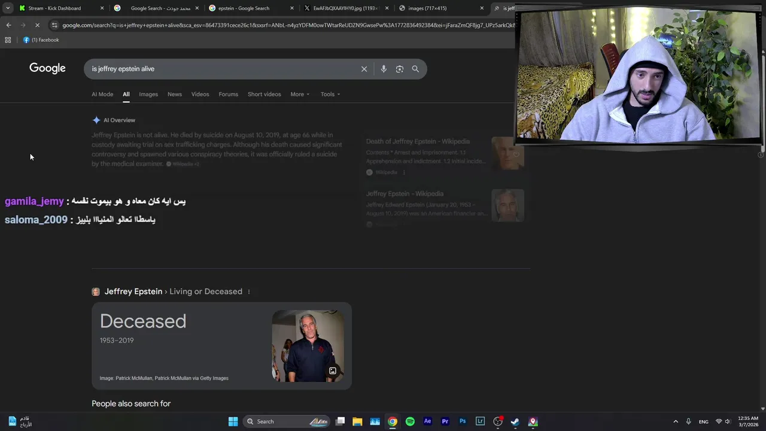The height and width of the screenshot is (431, 766).
Task: Stop loading the current page
Action: coord(37,25)
